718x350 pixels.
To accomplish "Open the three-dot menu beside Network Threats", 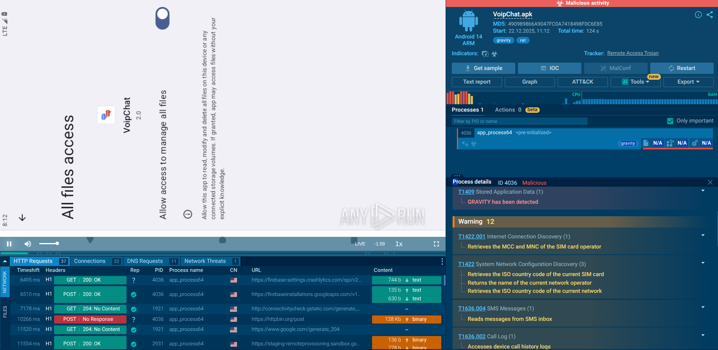I will coord(442,261).
